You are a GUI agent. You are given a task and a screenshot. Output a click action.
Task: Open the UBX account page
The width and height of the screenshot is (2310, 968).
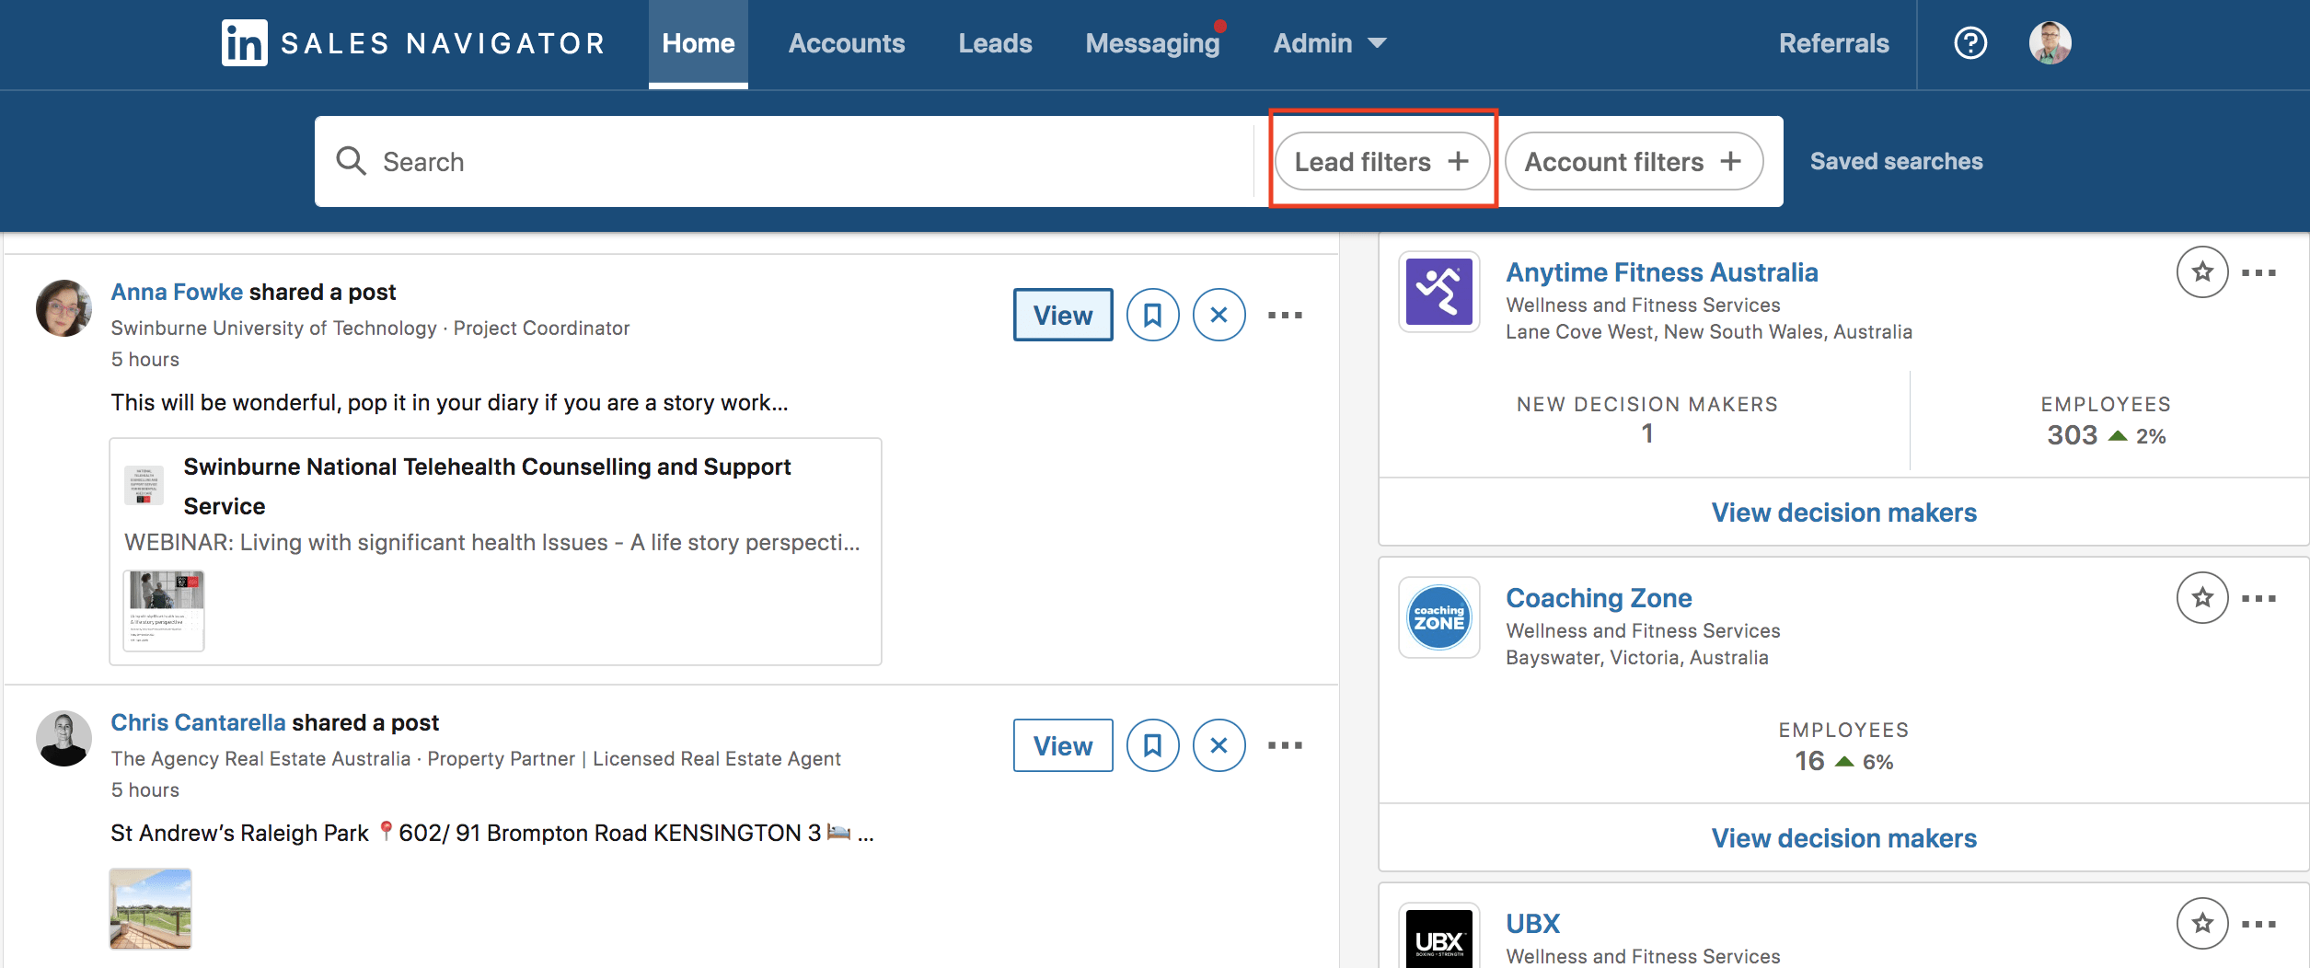1532,924
